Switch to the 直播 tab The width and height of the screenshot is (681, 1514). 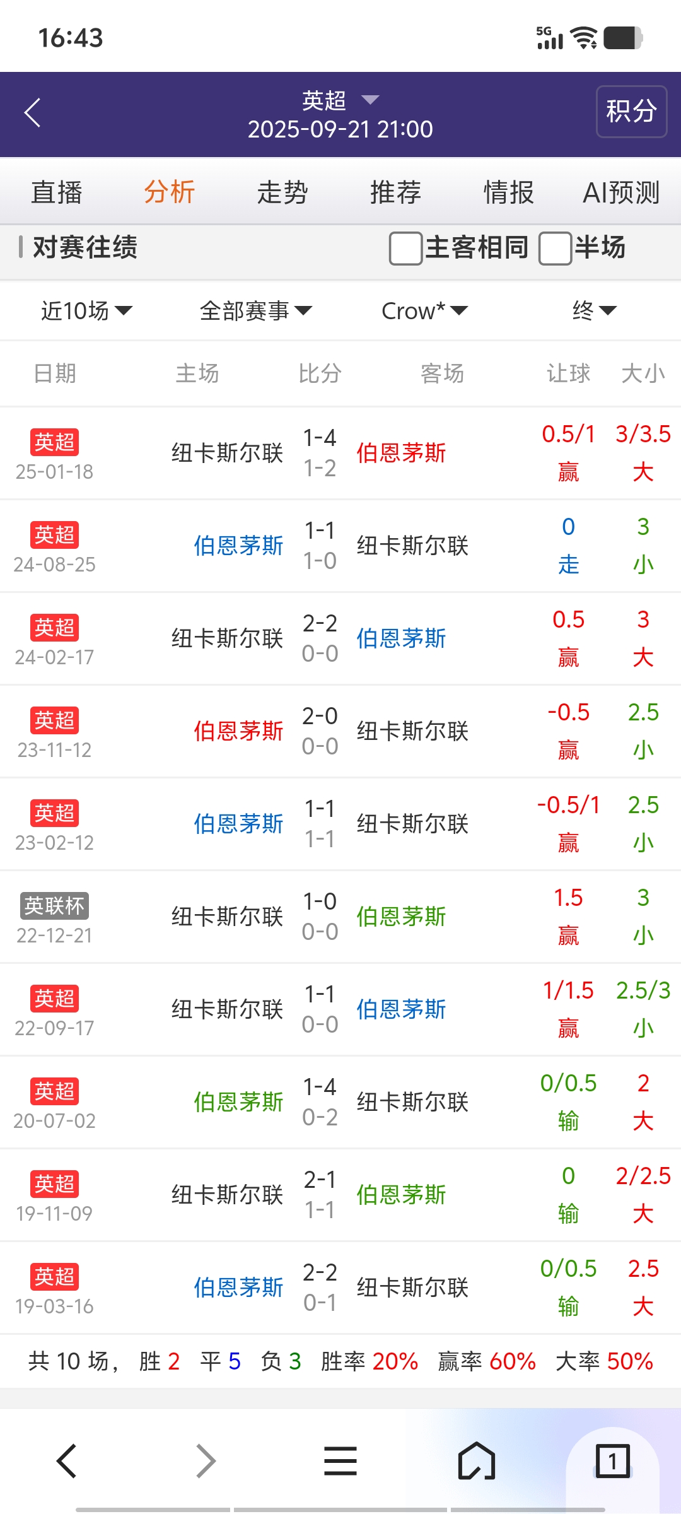click(x=57, y=192)
